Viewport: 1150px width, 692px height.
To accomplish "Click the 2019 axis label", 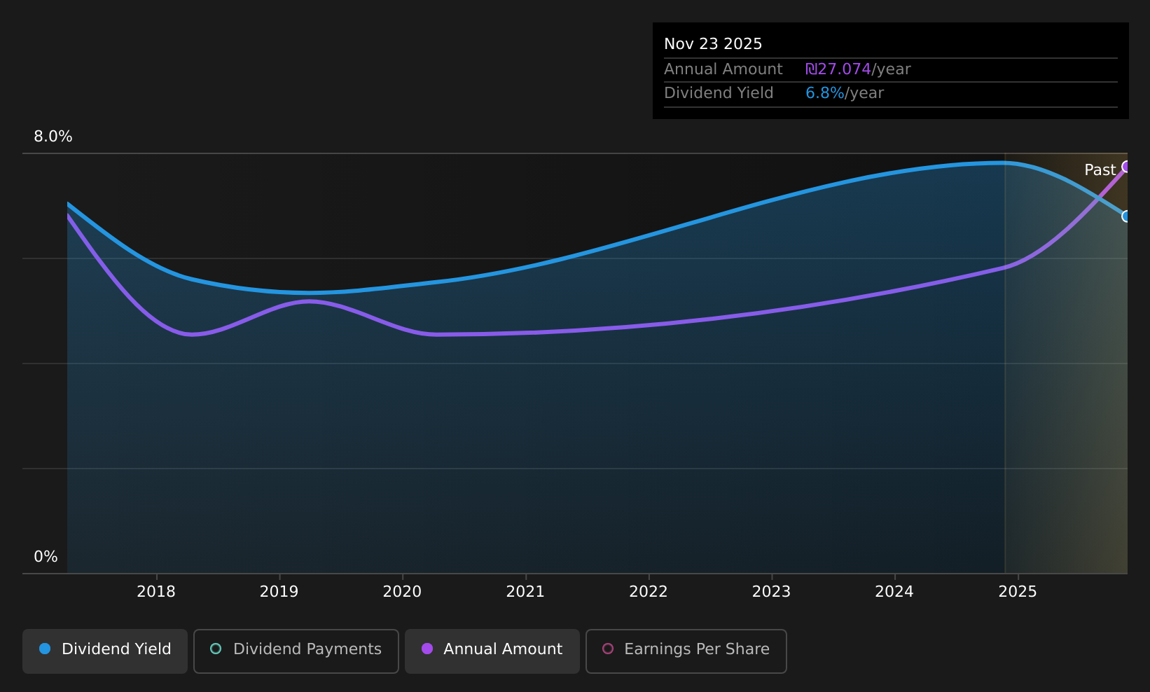I will pos(279,592).
